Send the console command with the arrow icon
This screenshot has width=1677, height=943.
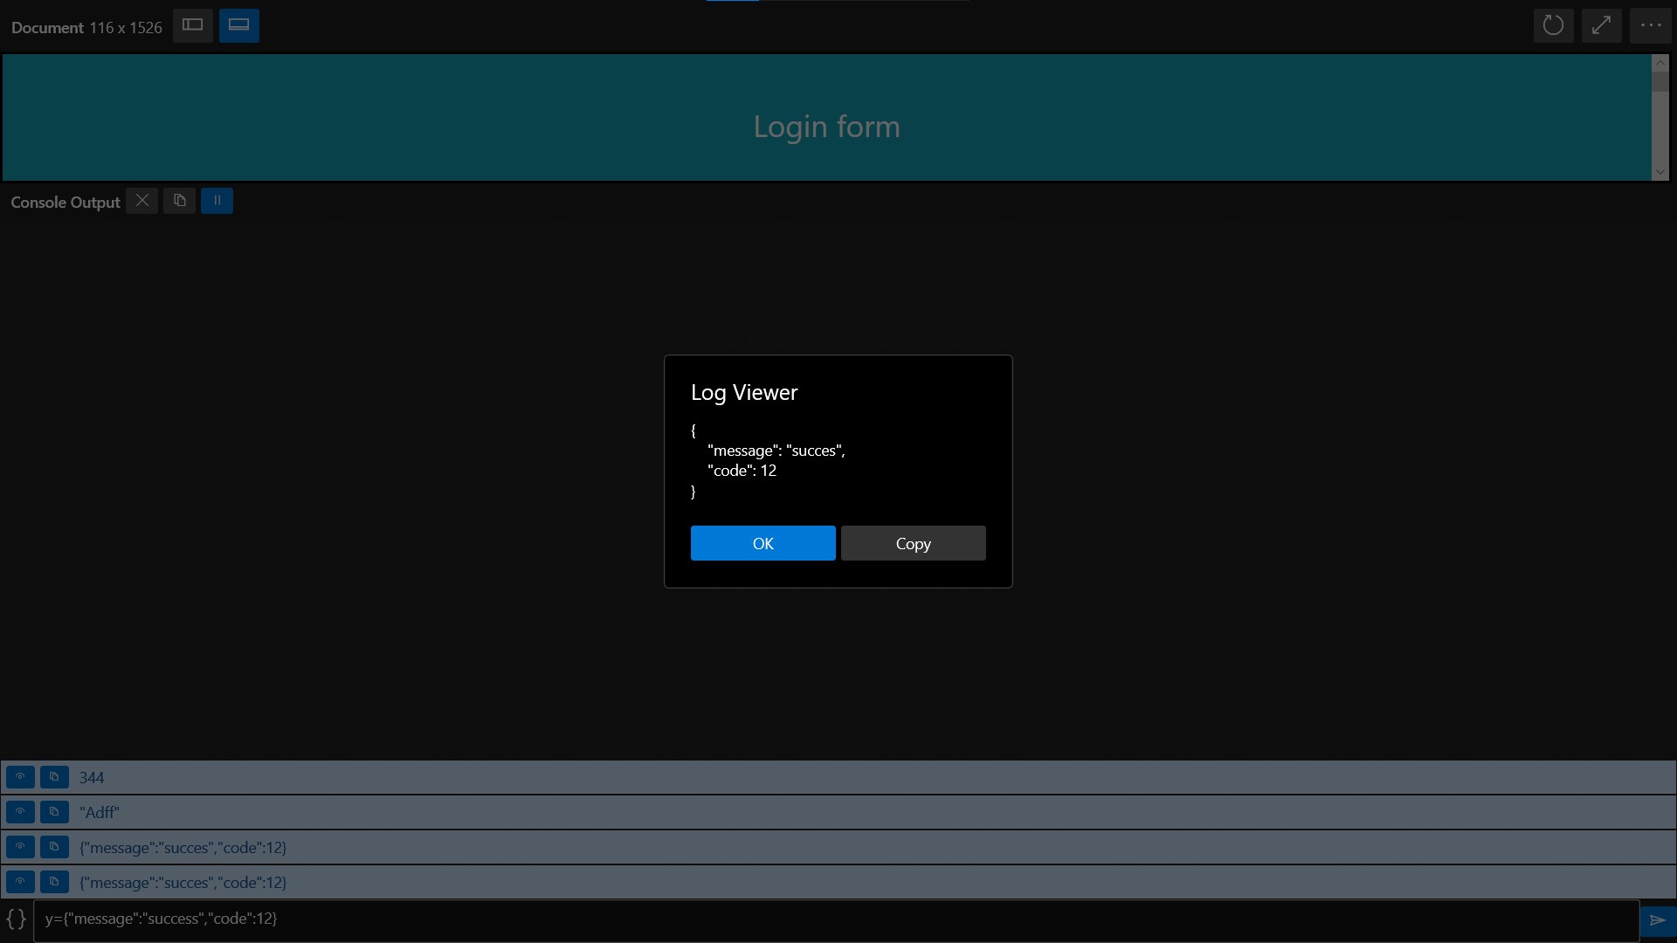click(x=1657, y=920)
